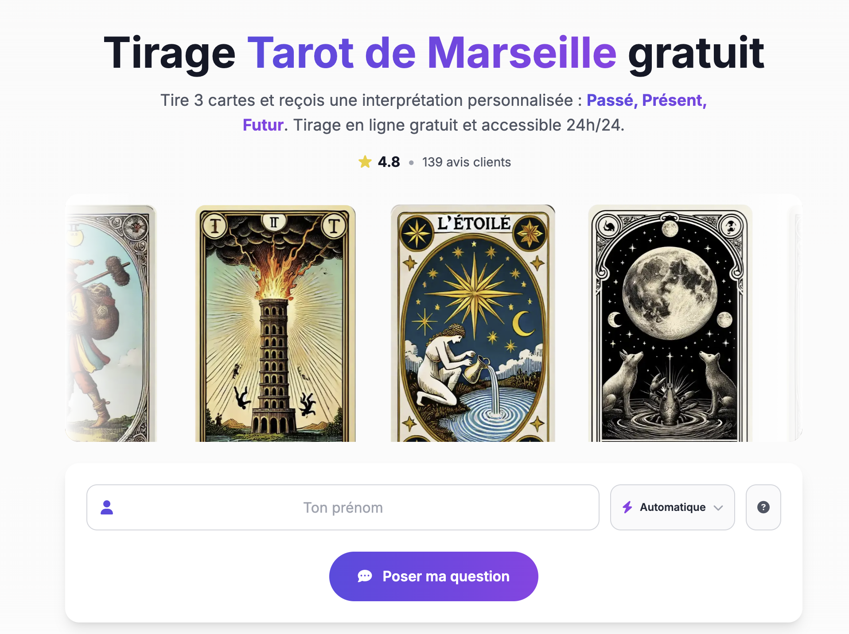Click the lightning bolt icon beside Automatique
849x634 pixels.
click(x=627, y=507)
